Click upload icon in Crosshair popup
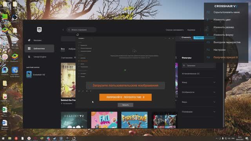The width and height of the screenshot is (251, 141). [134, 51]
